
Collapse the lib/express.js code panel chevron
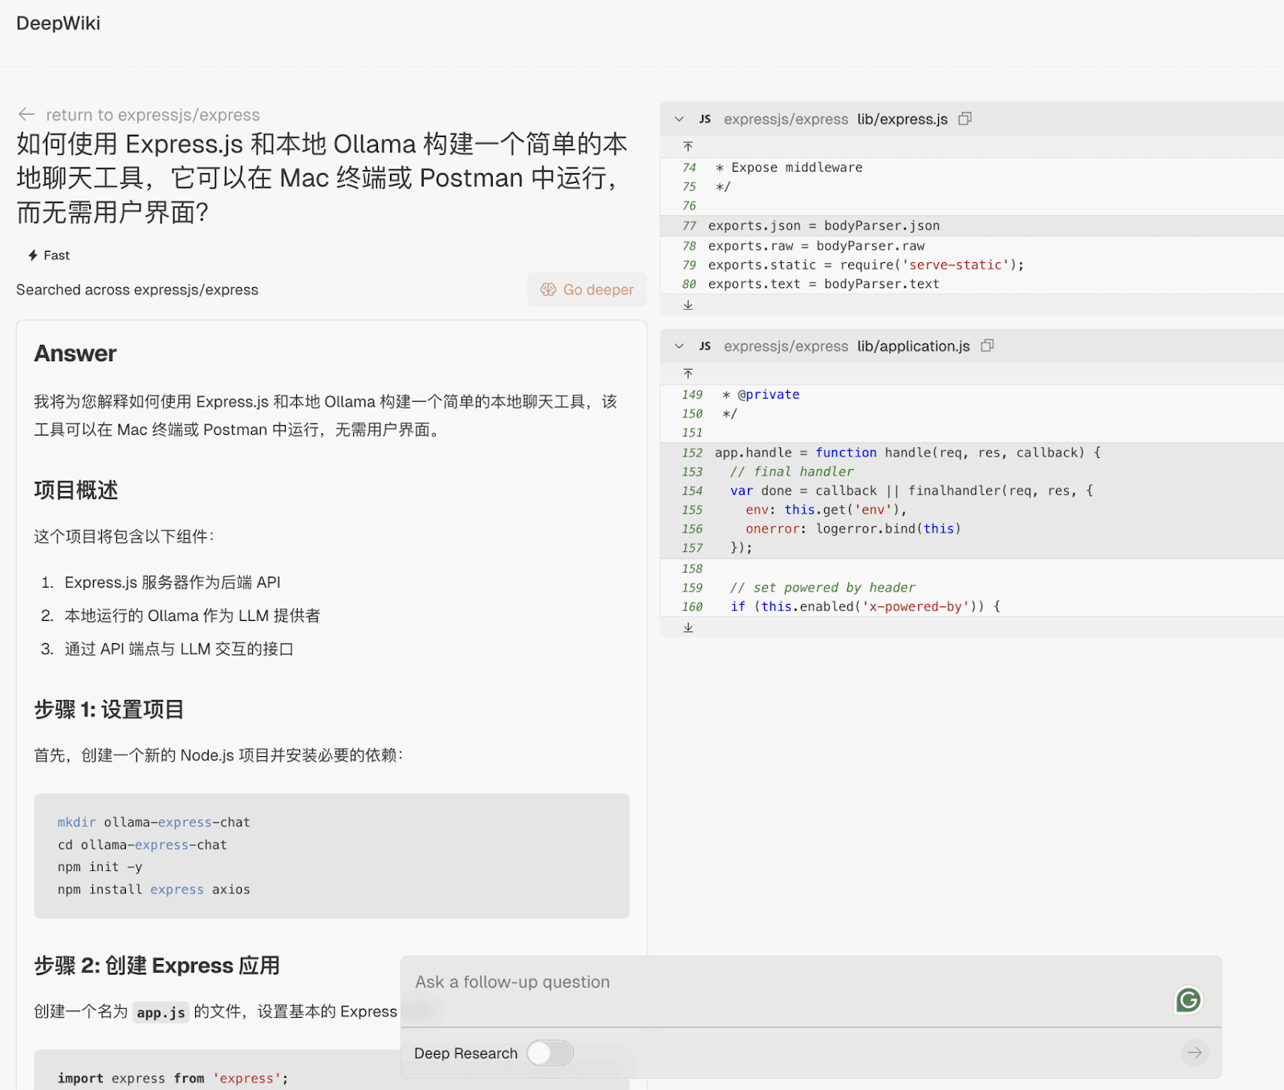(679, 119)
